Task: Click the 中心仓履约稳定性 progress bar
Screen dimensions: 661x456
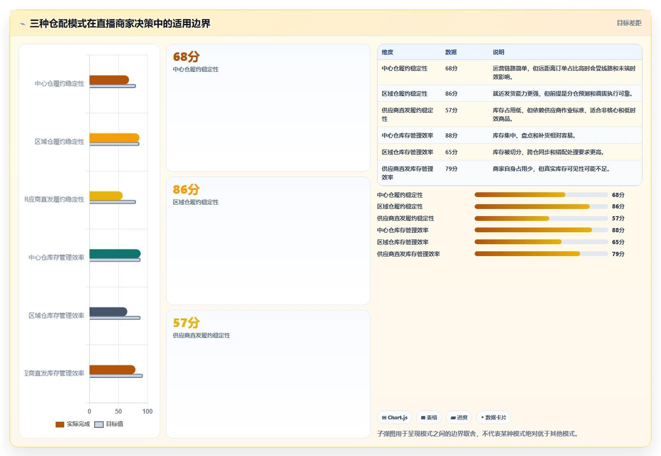Action: click(541, 195)
